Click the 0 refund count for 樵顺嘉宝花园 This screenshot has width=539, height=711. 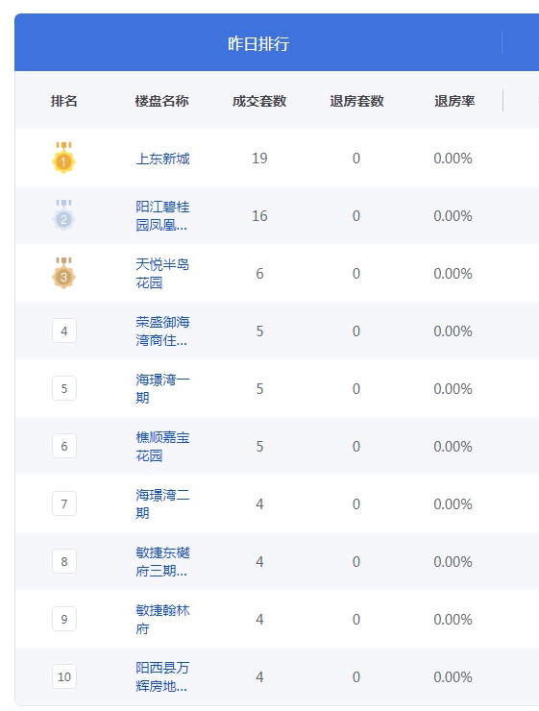(x=356, y=446)
